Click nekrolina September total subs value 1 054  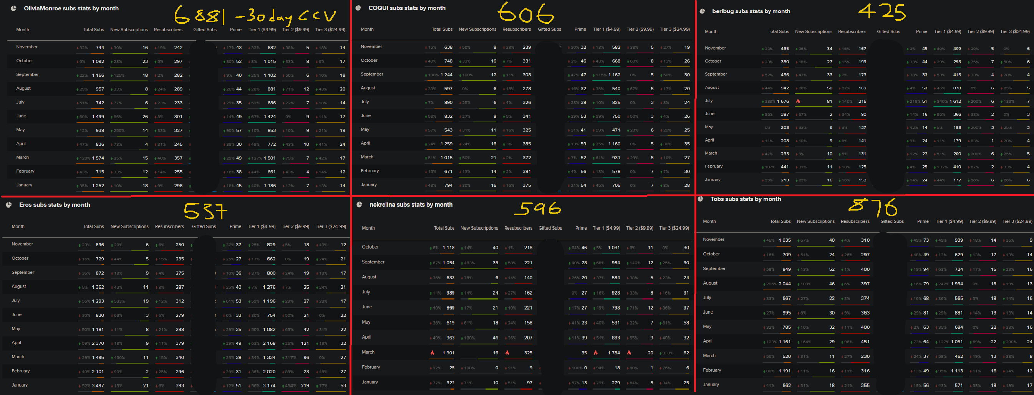[448, 263]
